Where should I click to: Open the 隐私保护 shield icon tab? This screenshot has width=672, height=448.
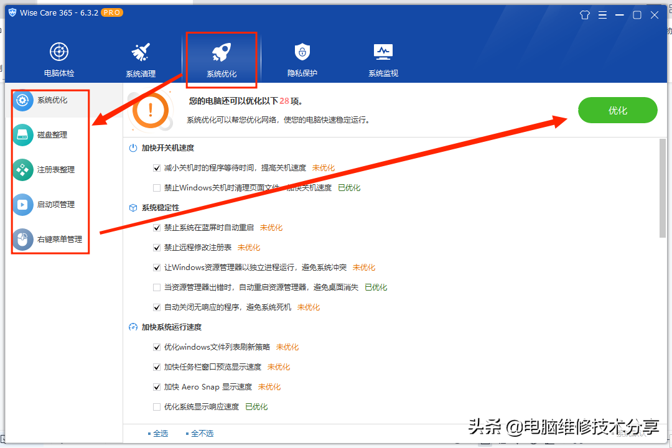point(302,59)
